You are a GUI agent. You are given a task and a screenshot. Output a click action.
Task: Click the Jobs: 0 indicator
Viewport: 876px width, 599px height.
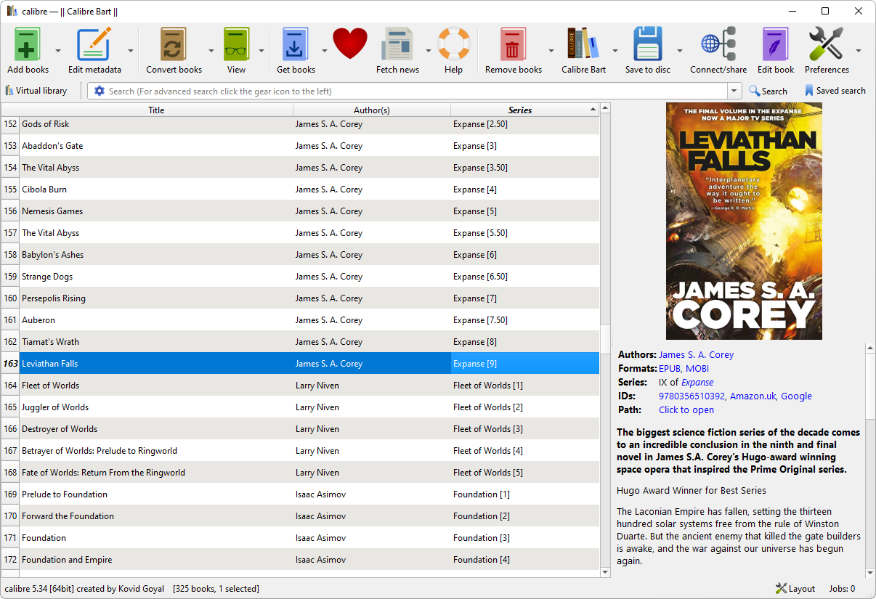coord(843,589)
